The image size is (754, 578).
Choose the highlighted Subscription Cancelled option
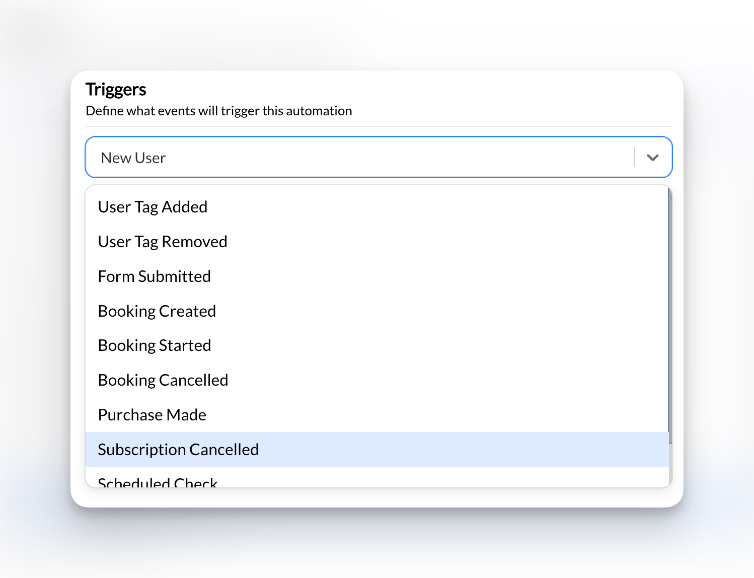(178, 450)
